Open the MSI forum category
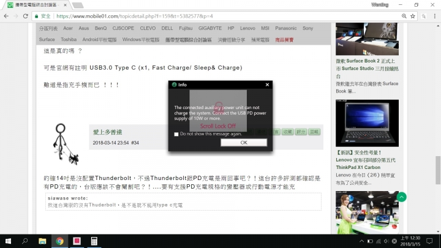The height and width of the screenshot is (248, 441). 265,28
